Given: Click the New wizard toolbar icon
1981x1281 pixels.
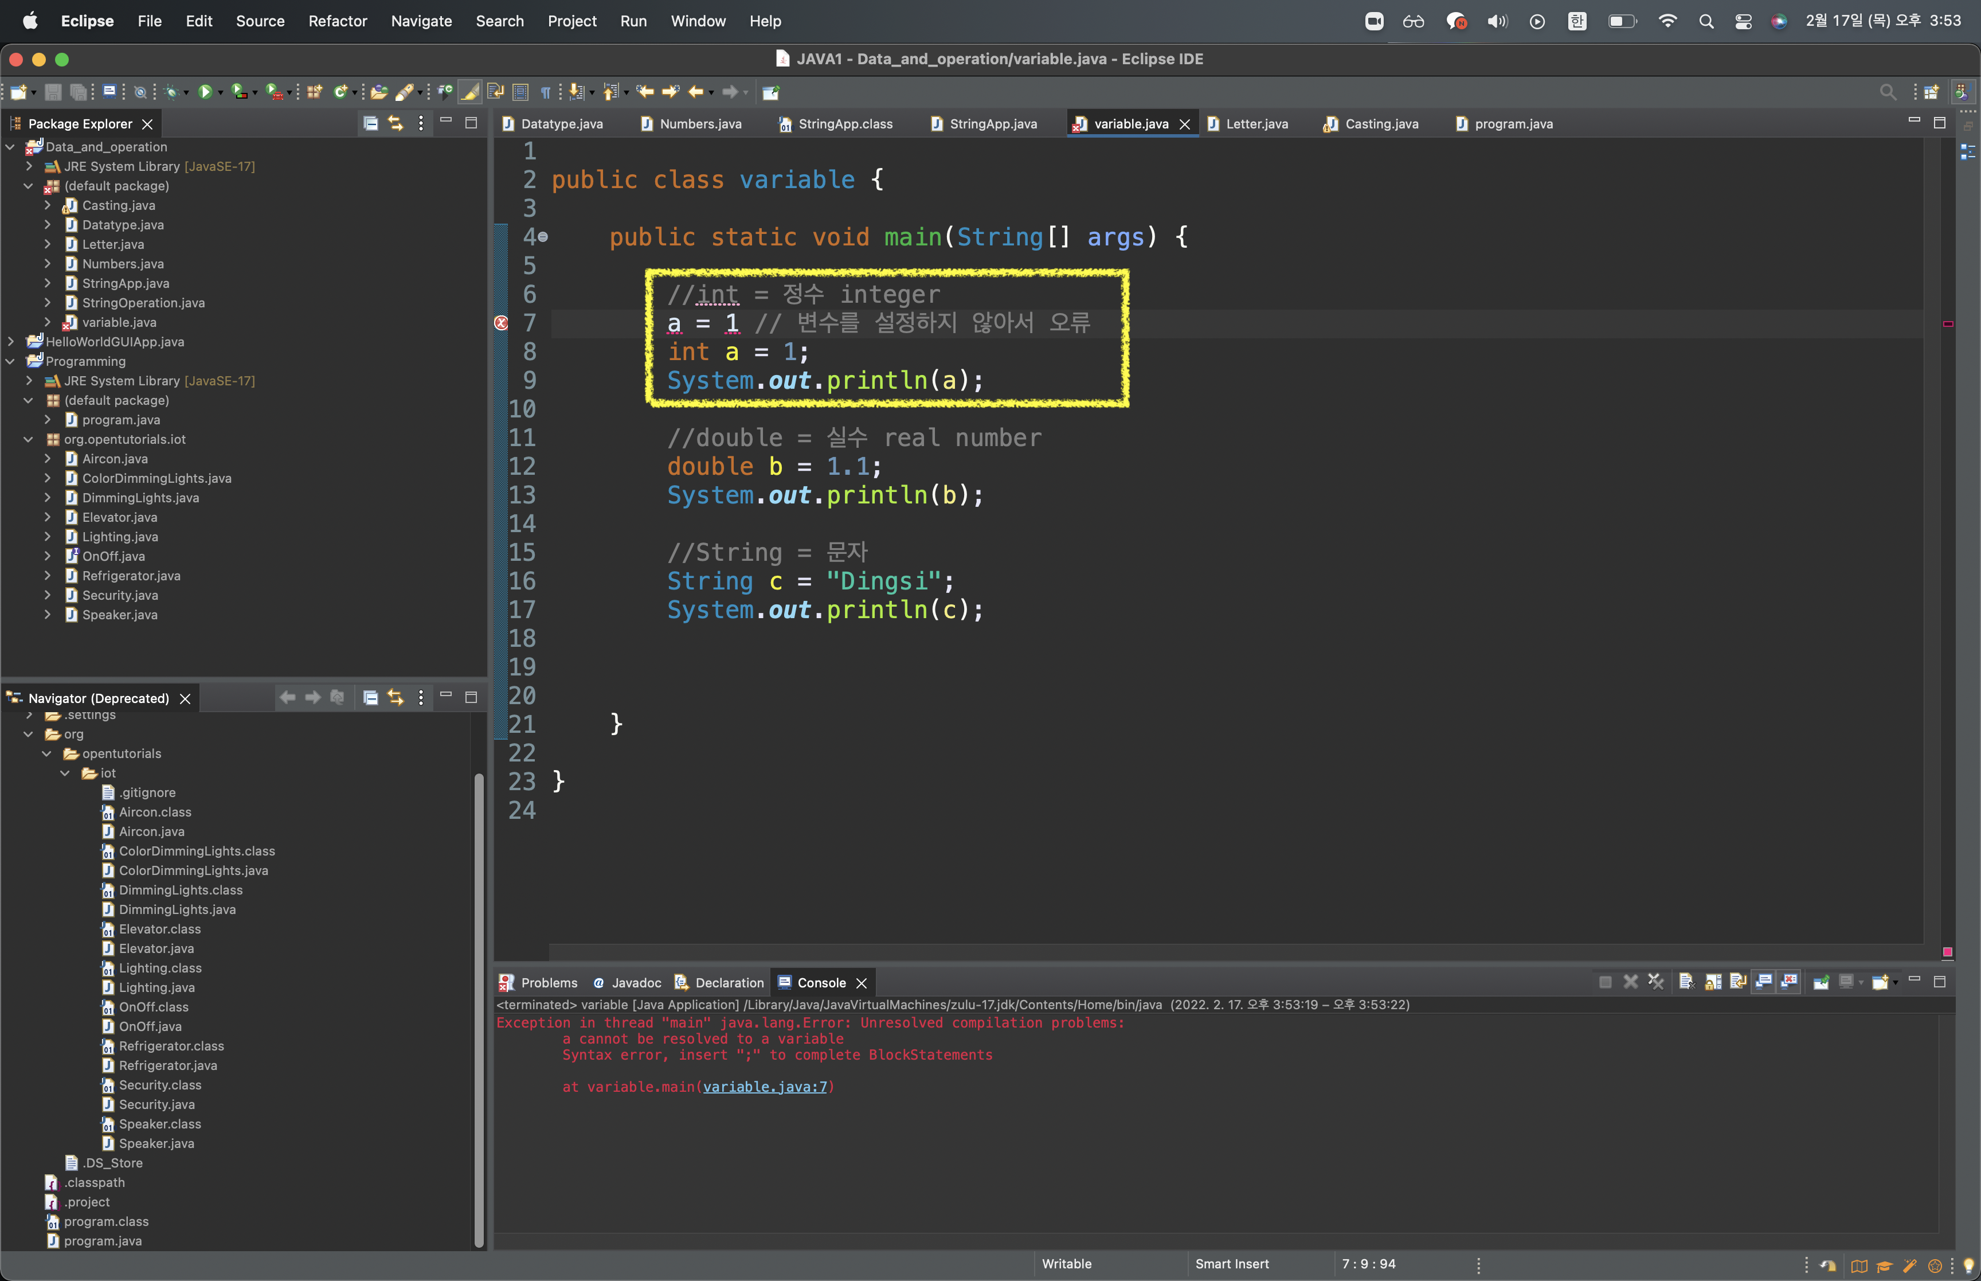Looking at the screenshot, I should click(x=18, y=92).
